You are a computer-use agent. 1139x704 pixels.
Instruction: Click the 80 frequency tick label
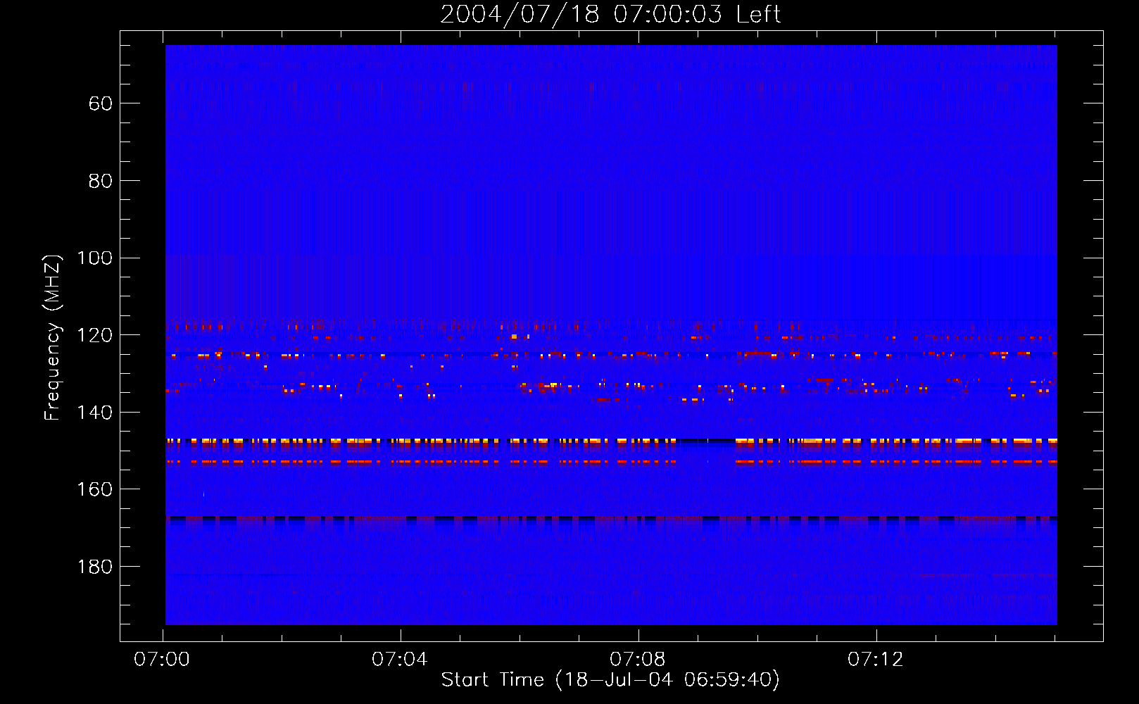pos(100,182)
